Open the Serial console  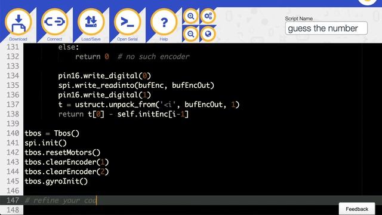coord(127,23)
